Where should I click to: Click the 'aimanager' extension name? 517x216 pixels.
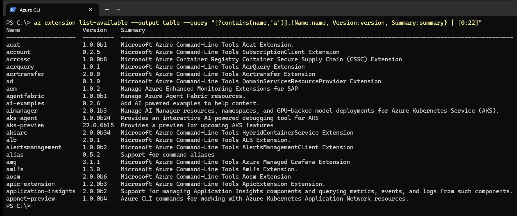click(22, 111)
